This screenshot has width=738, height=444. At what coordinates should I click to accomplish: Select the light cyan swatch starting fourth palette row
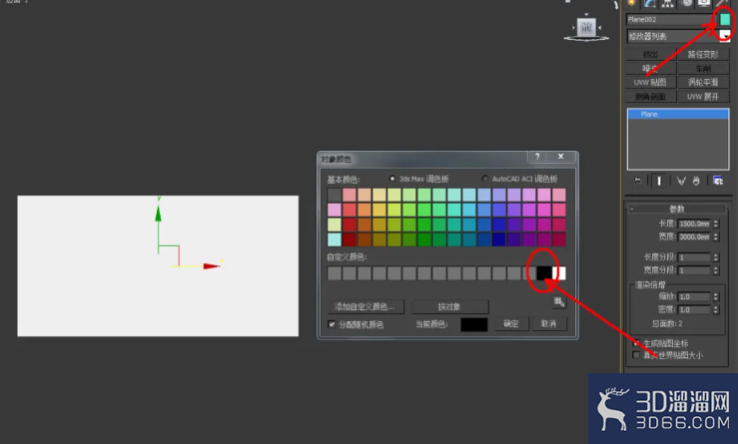[x=335, y=239]
